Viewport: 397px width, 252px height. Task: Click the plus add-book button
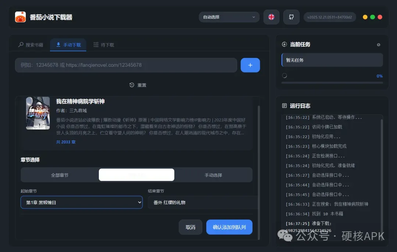[x=250, y=65]
